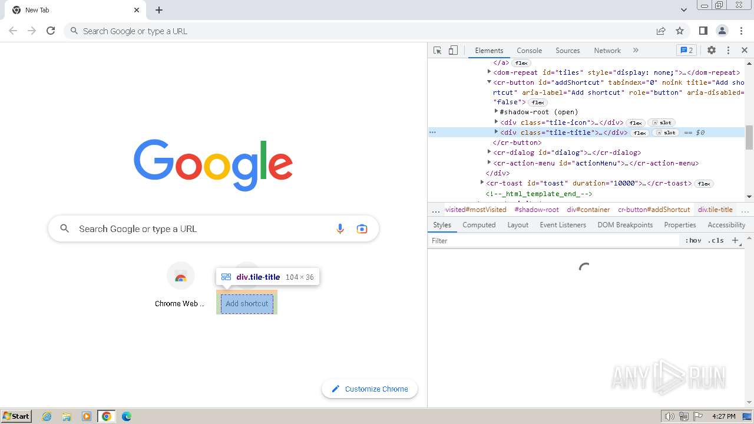Show more DevTools tabs chevron
754x424 pixels.
(x=636, y=51)
